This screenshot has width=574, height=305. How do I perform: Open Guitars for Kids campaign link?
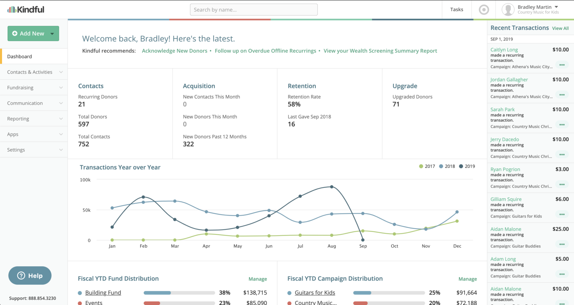tap(315, 293)
